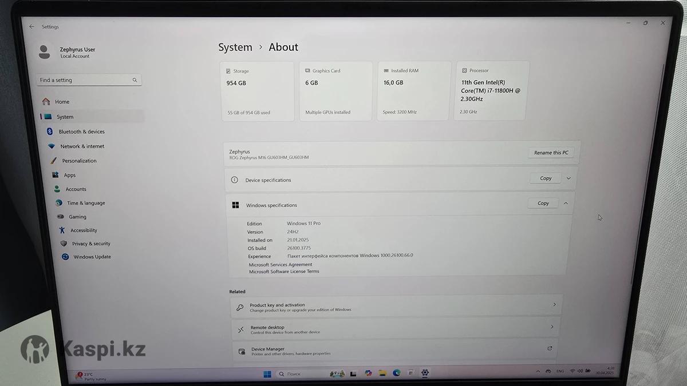Click the Gaming controller icon

coord(61,217)
